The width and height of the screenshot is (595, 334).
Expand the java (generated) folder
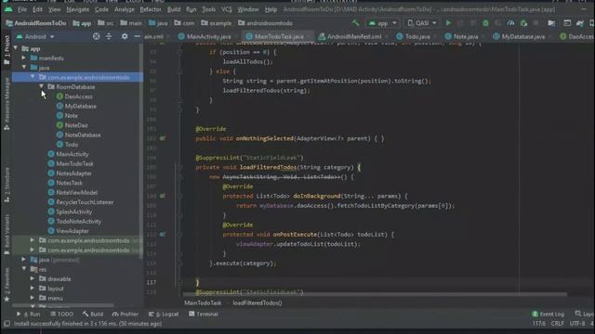point(24,260)
